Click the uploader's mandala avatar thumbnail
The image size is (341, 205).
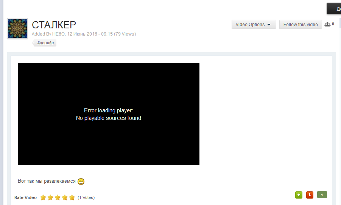pyautogui.click(x=17, y=28)
